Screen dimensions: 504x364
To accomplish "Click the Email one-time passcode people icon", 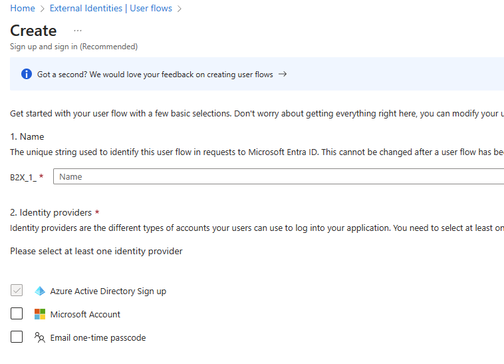I will pyautogui.click(x=40, y=337).
